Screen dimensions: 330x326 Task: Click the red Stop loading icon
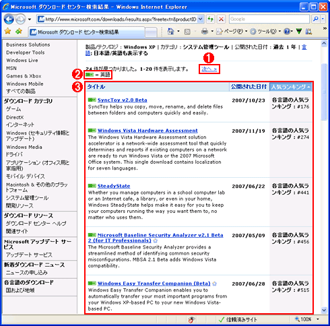(x=221, y=20)
